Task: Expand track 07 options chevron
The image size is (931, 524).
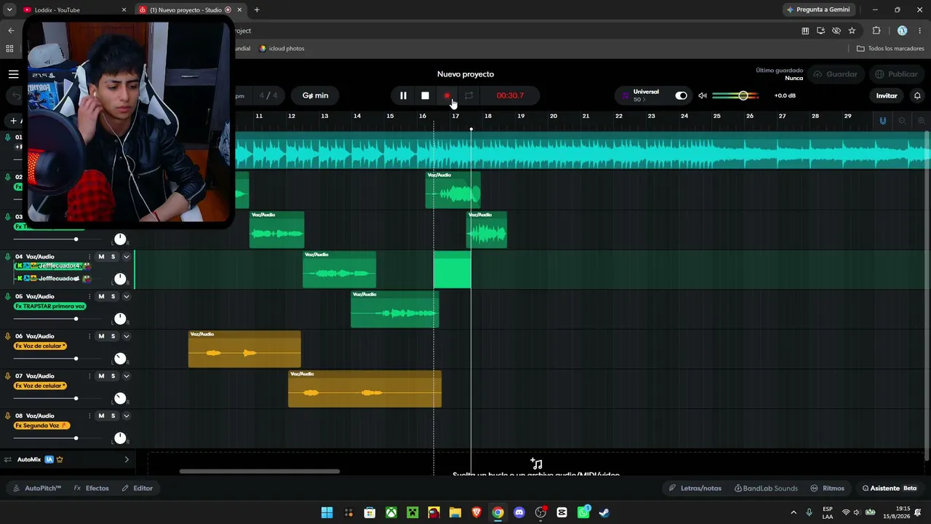Action: [x=126, y=376]
